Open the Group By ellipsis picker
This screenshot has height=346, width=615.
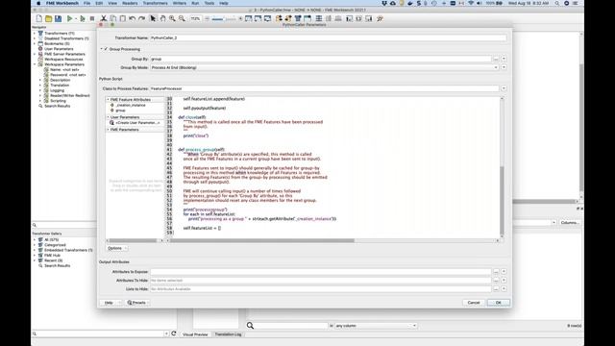[x=496, y=59]
